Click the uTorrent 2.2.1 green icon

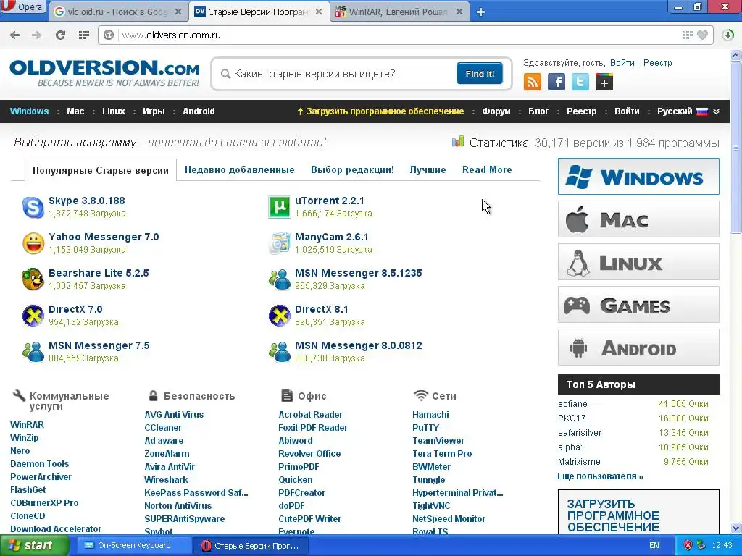pyautogui.click(x=280, y=207)
